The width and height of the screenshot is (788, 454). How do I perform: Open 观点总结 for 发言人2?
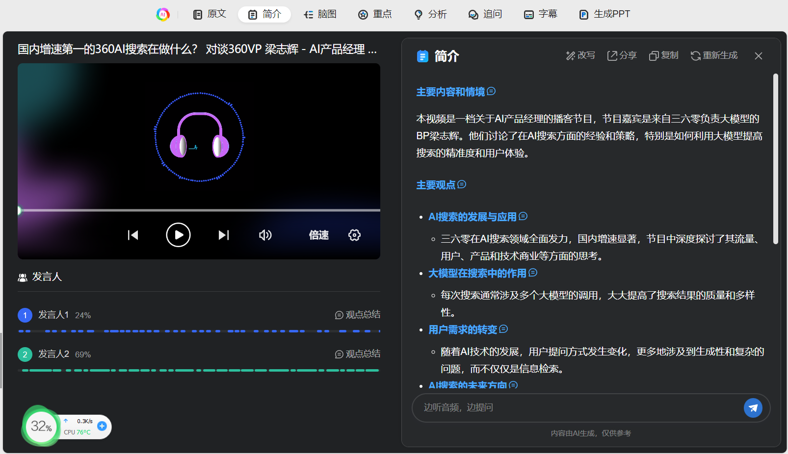(x=358, y=354)
